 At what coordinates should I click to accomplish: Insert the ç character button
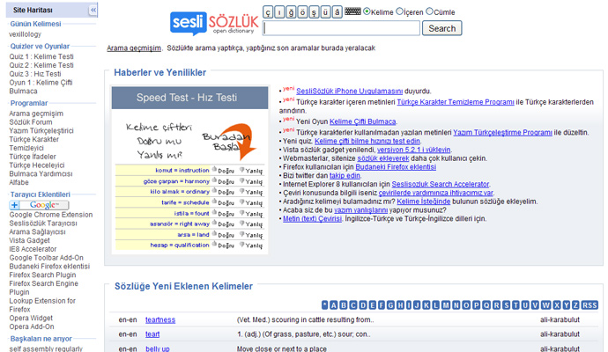268,12
